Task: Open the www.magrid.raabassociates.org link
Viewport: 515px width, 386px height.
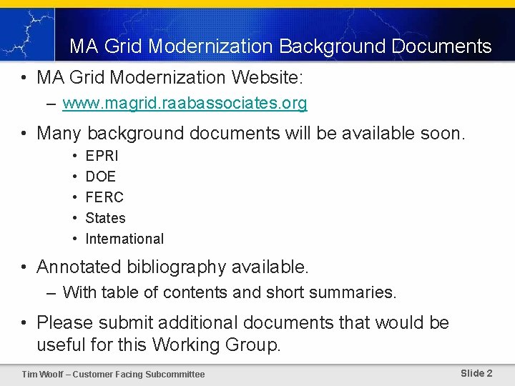Action: [x=185, y=104]
